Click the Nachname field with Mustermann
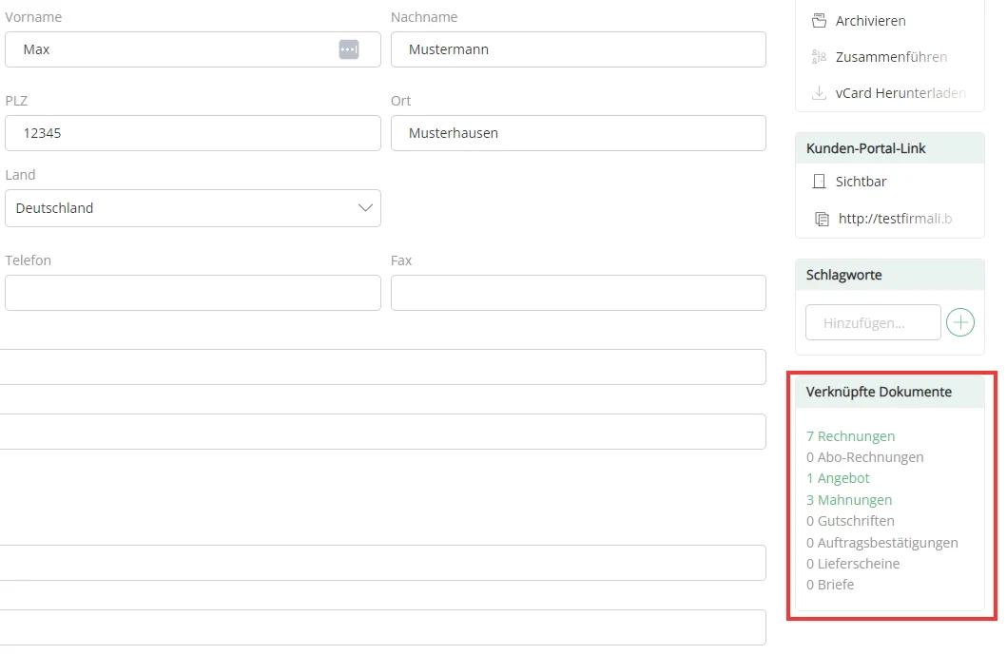Screen dimensions: 1007x655 pos(578,49)
